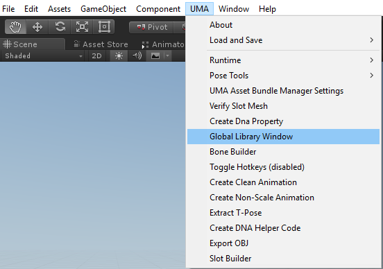Choose Bone Builder
The height and width of the screenshot is (269, 383).
click(x=283, y=152)
